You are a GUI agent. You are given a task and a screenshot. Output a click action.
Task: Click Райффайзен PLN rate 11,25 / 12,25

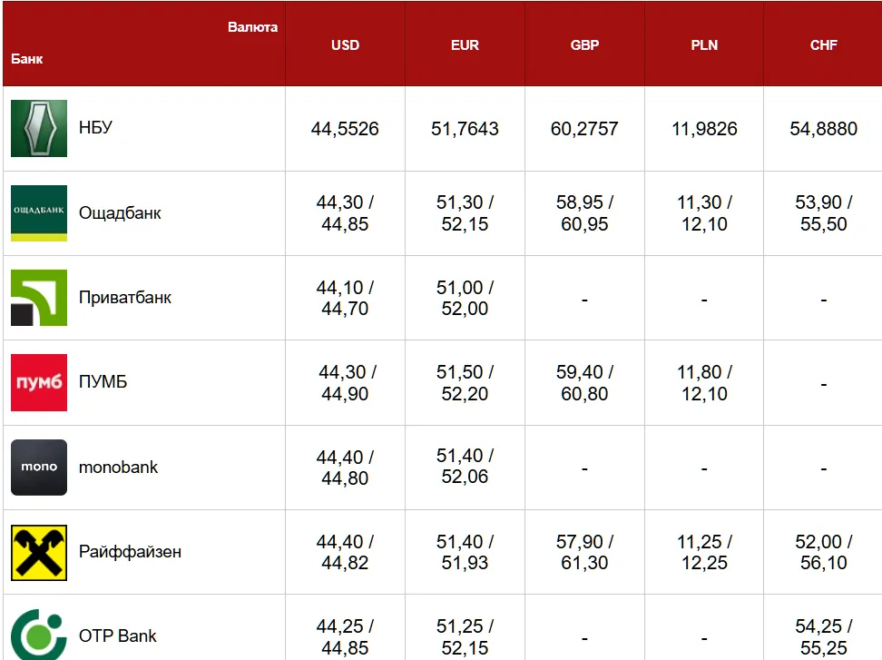point(704,552)
